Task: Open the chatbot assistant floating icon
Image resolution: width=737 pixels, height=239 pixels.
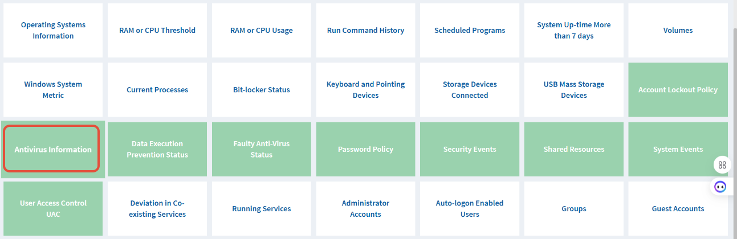Action: [721, 187]
